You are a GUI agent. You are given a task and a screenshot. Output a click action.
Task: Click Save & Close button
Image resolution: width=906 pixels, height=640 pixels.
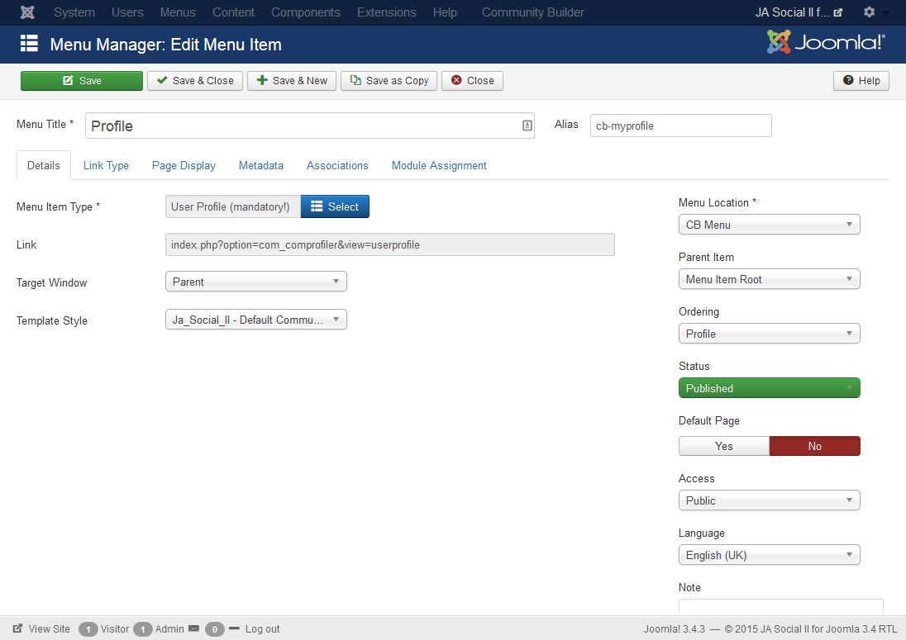[x=195, y=81]
